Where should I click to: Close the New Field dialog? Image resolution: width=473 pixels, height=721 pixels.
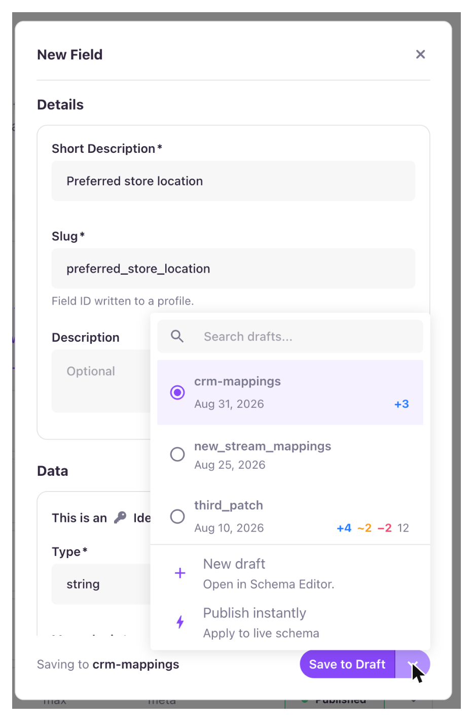tap(420, 54)
